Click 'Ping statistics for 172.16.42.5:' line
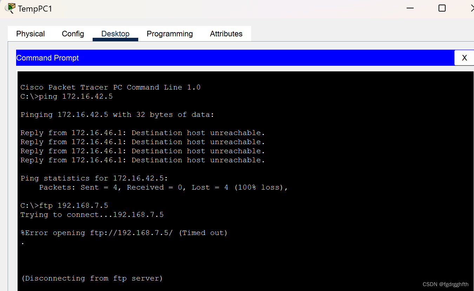474x291 pixels. [94, 178]
